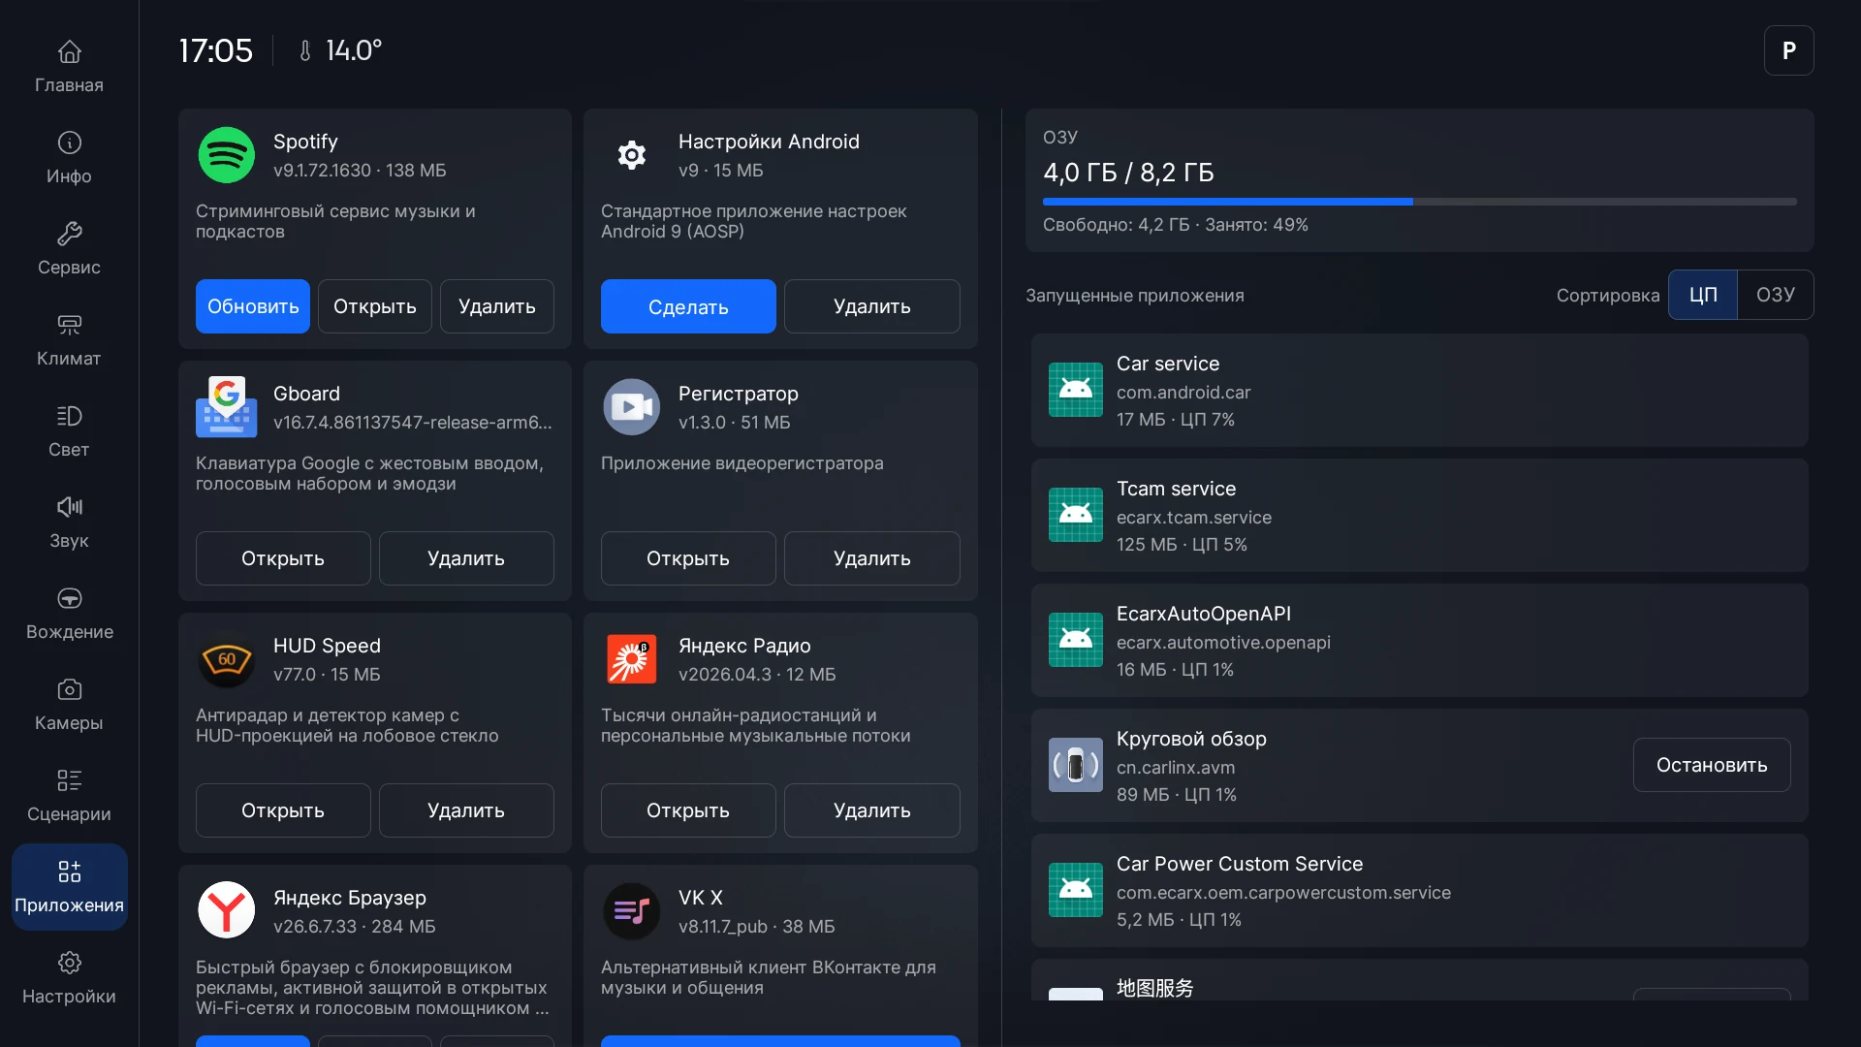Viewport: 1861px width, 1047px height.
Task: Open the Главная home section
Action: coord(69,66)
